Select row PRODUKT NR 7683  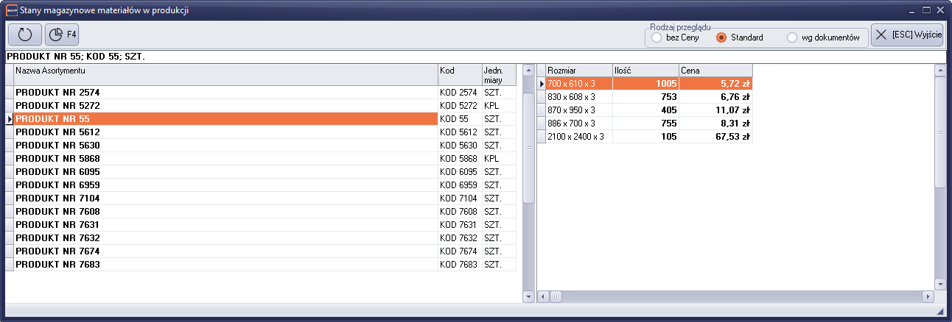point(225,264)
